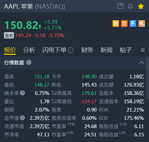The width and height of the screenshot is (149, 142).
Task: Click the orange 空 short-selling badge
Action: pos(124,24)
